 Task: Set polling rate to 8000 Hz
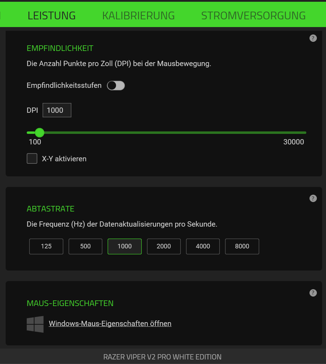242,246
